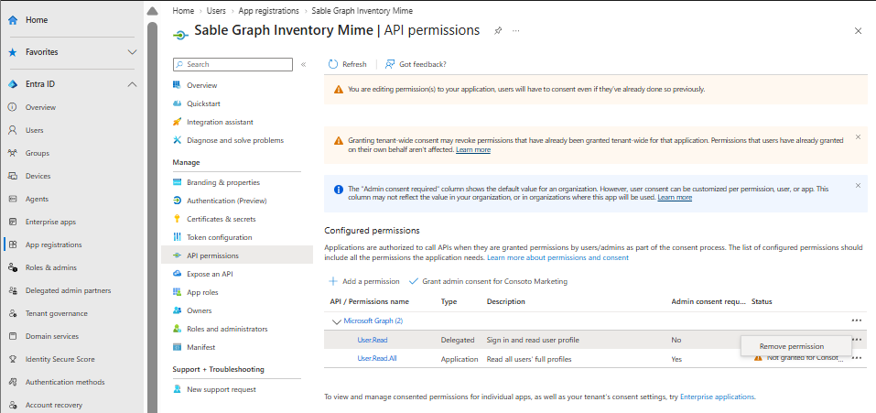
Task: Open Expose an API
Action: [210, 274]
